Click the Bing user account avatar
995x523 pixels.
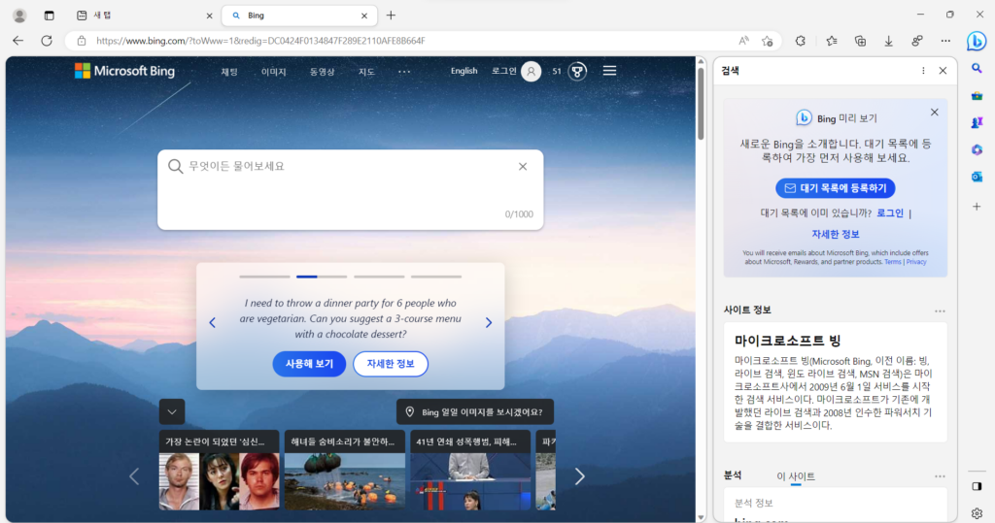click(532, 72)
